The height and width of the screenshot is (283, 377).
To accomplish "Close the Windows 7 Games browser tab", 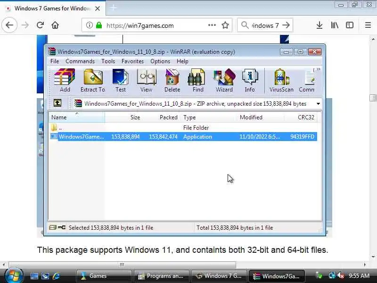I will coord(98,8).
